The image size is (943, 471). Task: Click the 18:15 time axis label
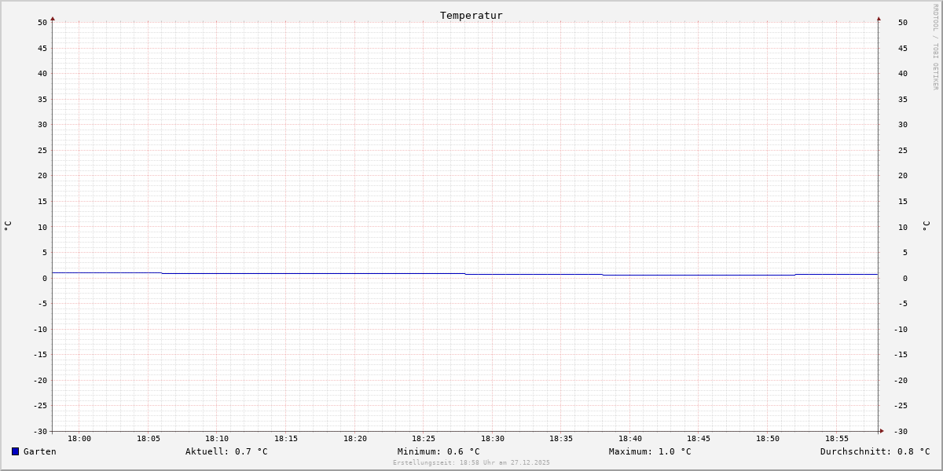pyautogui.click(x=286, y=438)
